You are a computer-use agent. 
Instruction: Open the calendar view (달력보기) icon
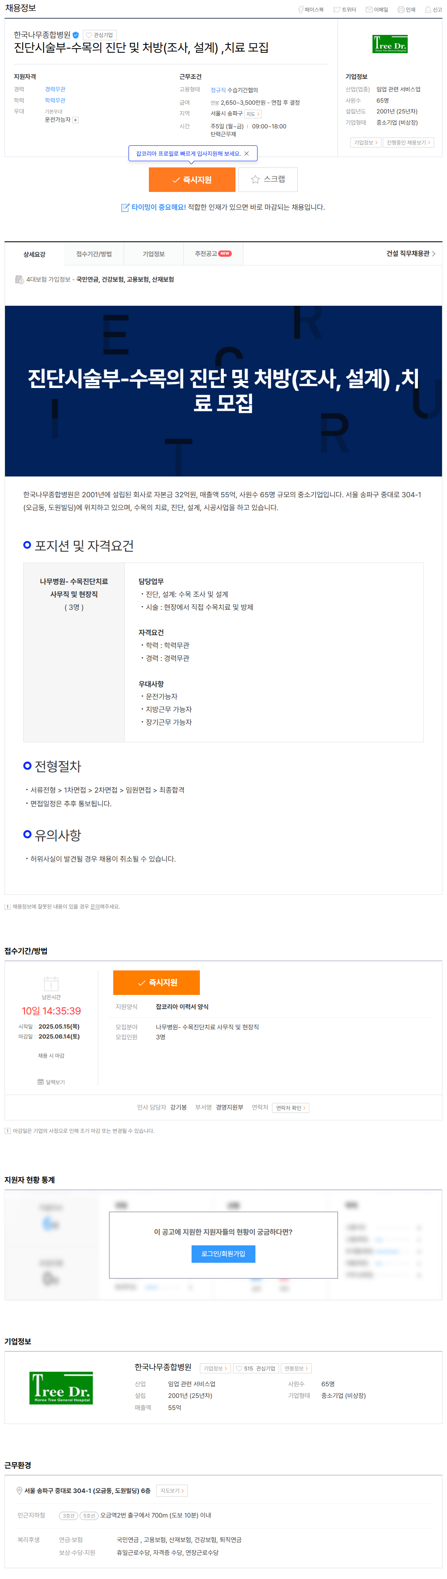(51, 1082)
